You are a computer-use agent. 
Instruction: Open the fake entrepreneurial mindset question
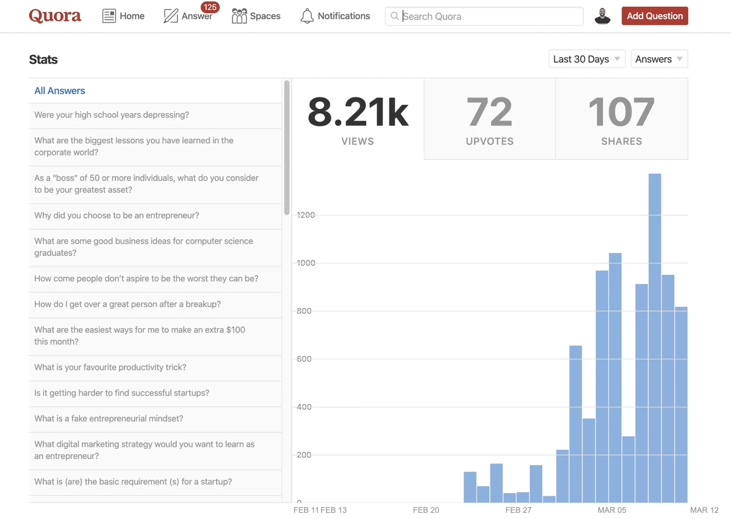[x=155, y=419]
